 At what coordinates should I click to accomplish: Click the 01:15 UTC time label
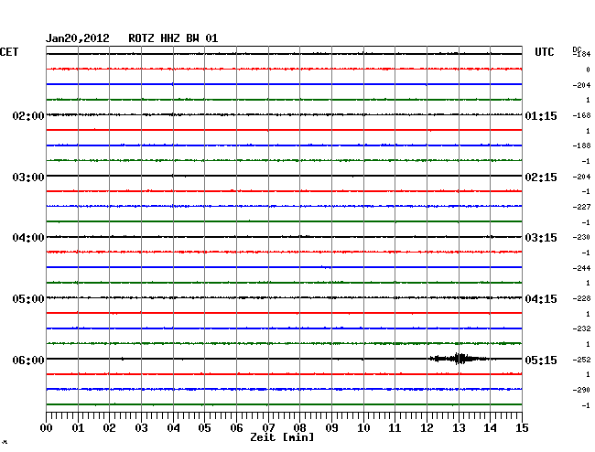[x=541, y=115]
